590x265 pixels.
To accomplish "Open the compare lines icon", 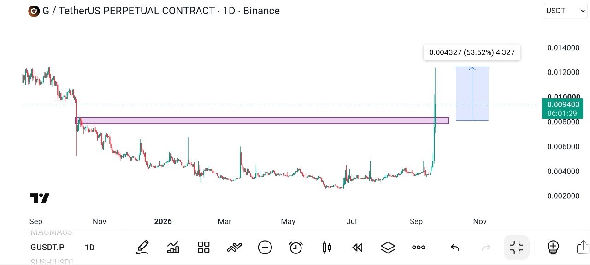I will pyautogui.click(x=234, y=248).
